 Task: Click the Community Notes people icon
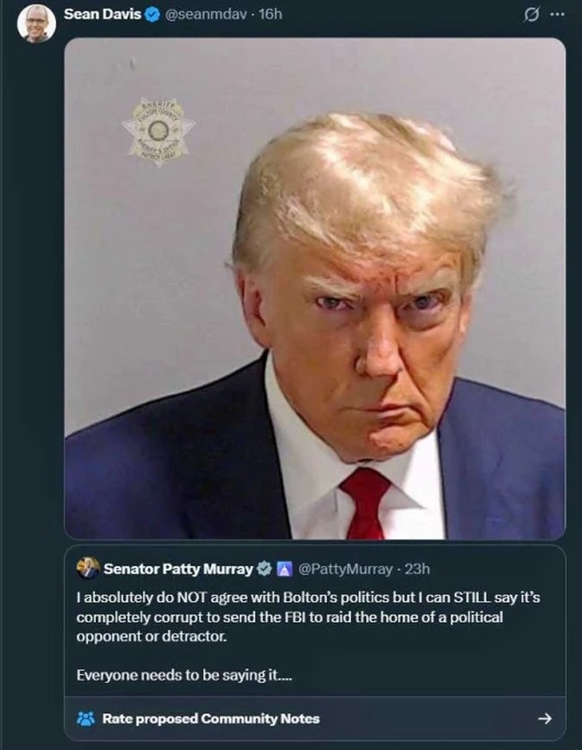point(86,719)
